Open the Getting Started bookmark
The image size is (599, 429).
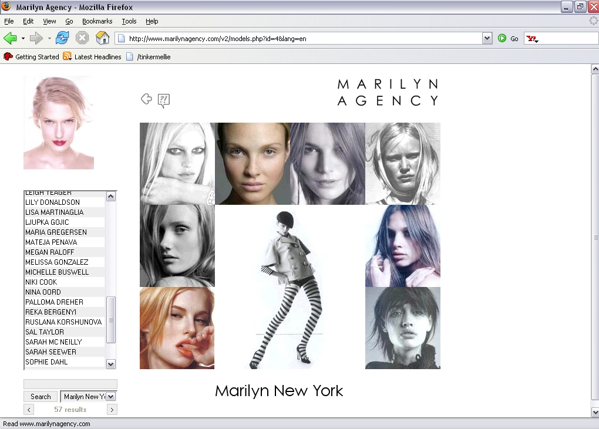[31, 57]
